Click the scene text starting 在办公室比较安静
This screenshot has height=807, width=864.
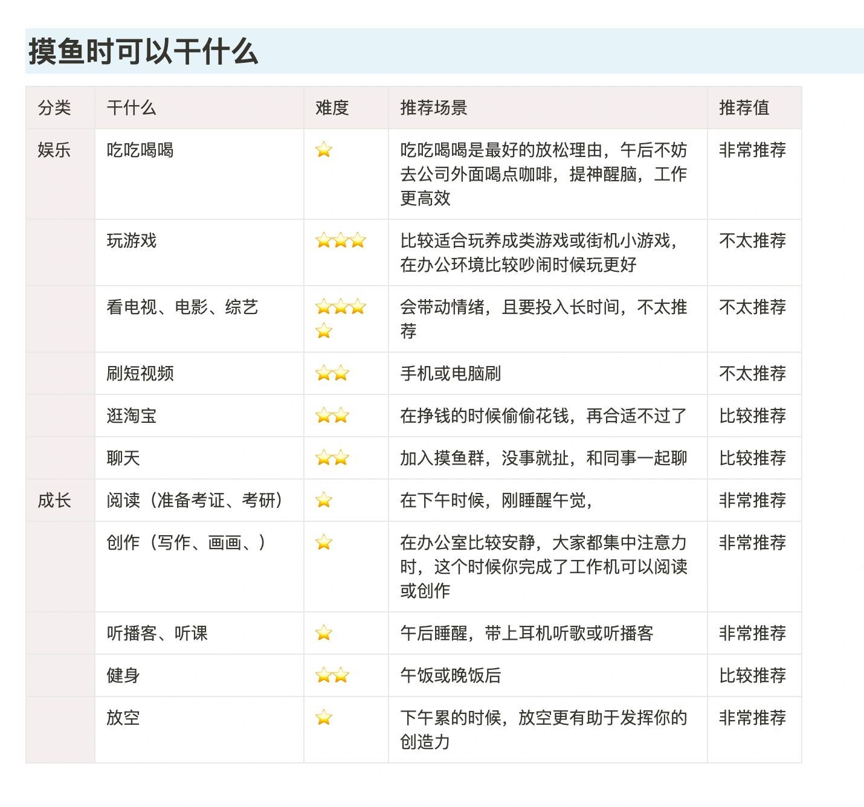point(544,567)
